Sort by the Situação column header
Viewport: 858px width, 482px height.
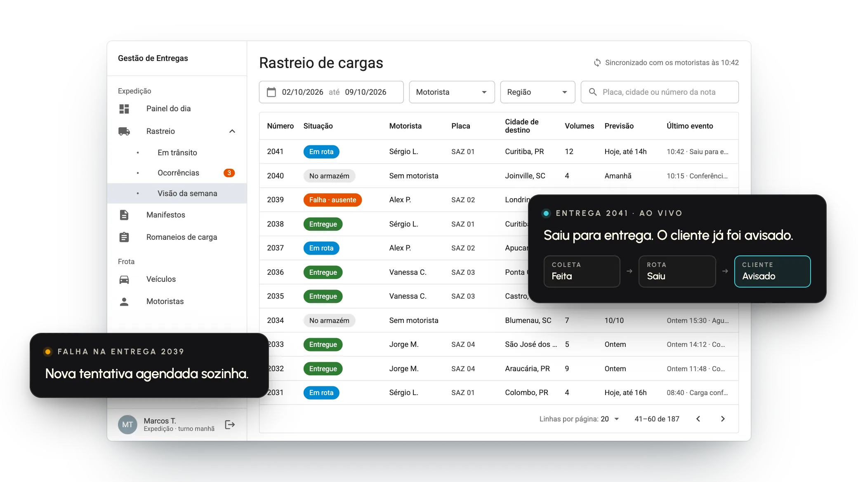point(318,126)
